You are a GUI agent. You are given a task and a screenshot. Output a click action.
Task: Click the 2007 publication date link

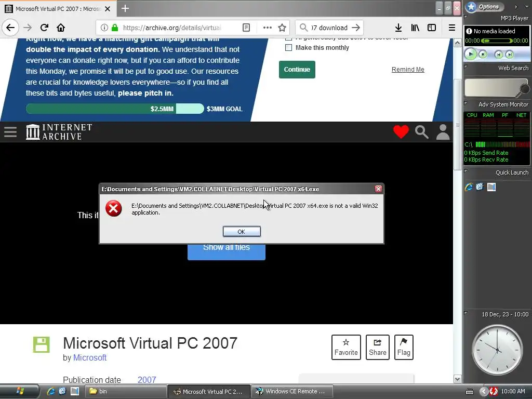click(147, 380)
